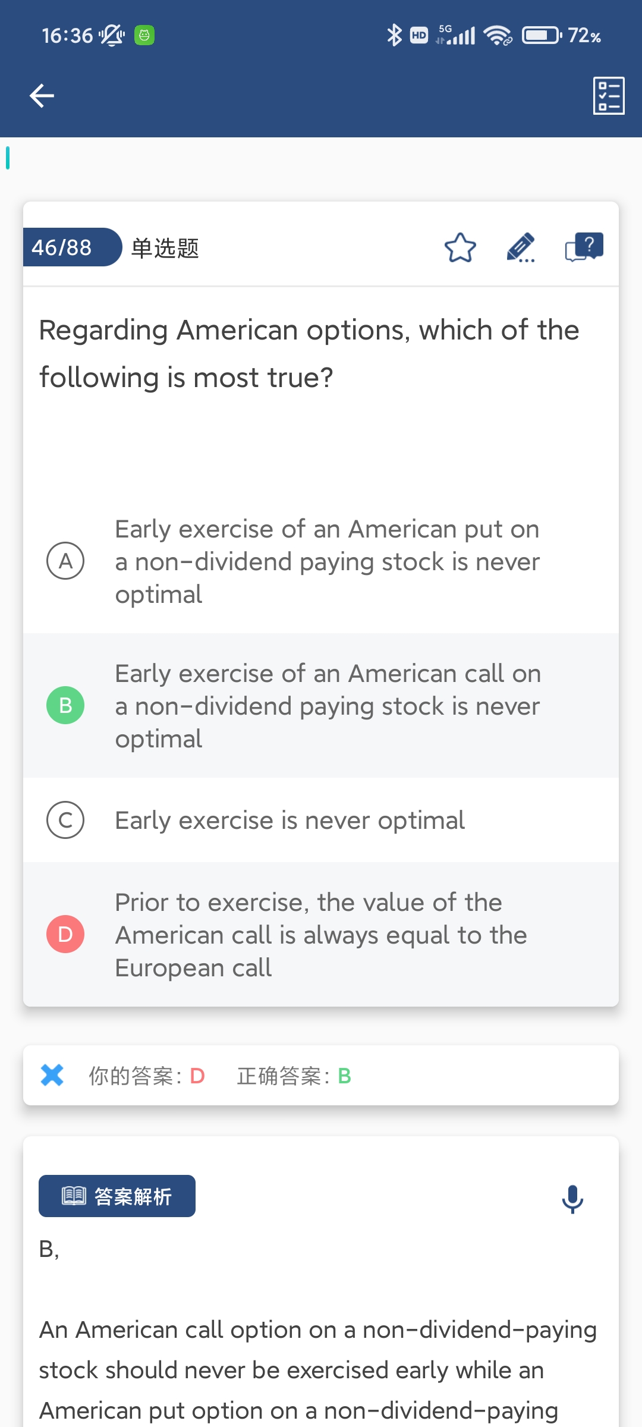Select option C radio circle
Screen dimensions: 642x1427
click(65, 820)
